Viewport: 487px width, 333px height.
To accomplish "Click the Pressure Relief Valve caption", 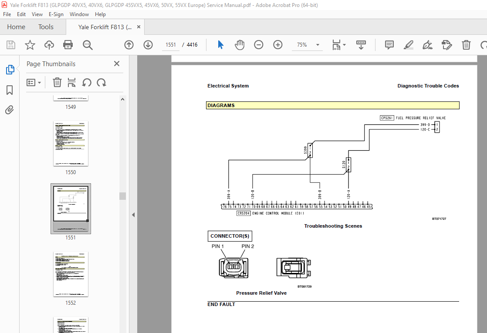I will coord(261,293).
